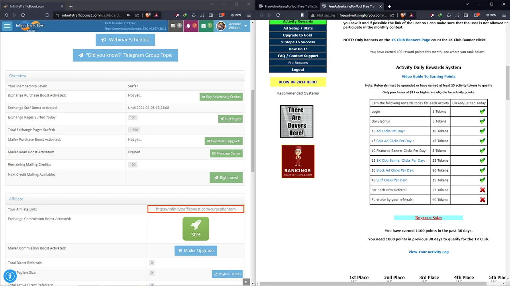Open a new tab in the right window
Viewport: 510px width, 286px height.
pos(389,6)
